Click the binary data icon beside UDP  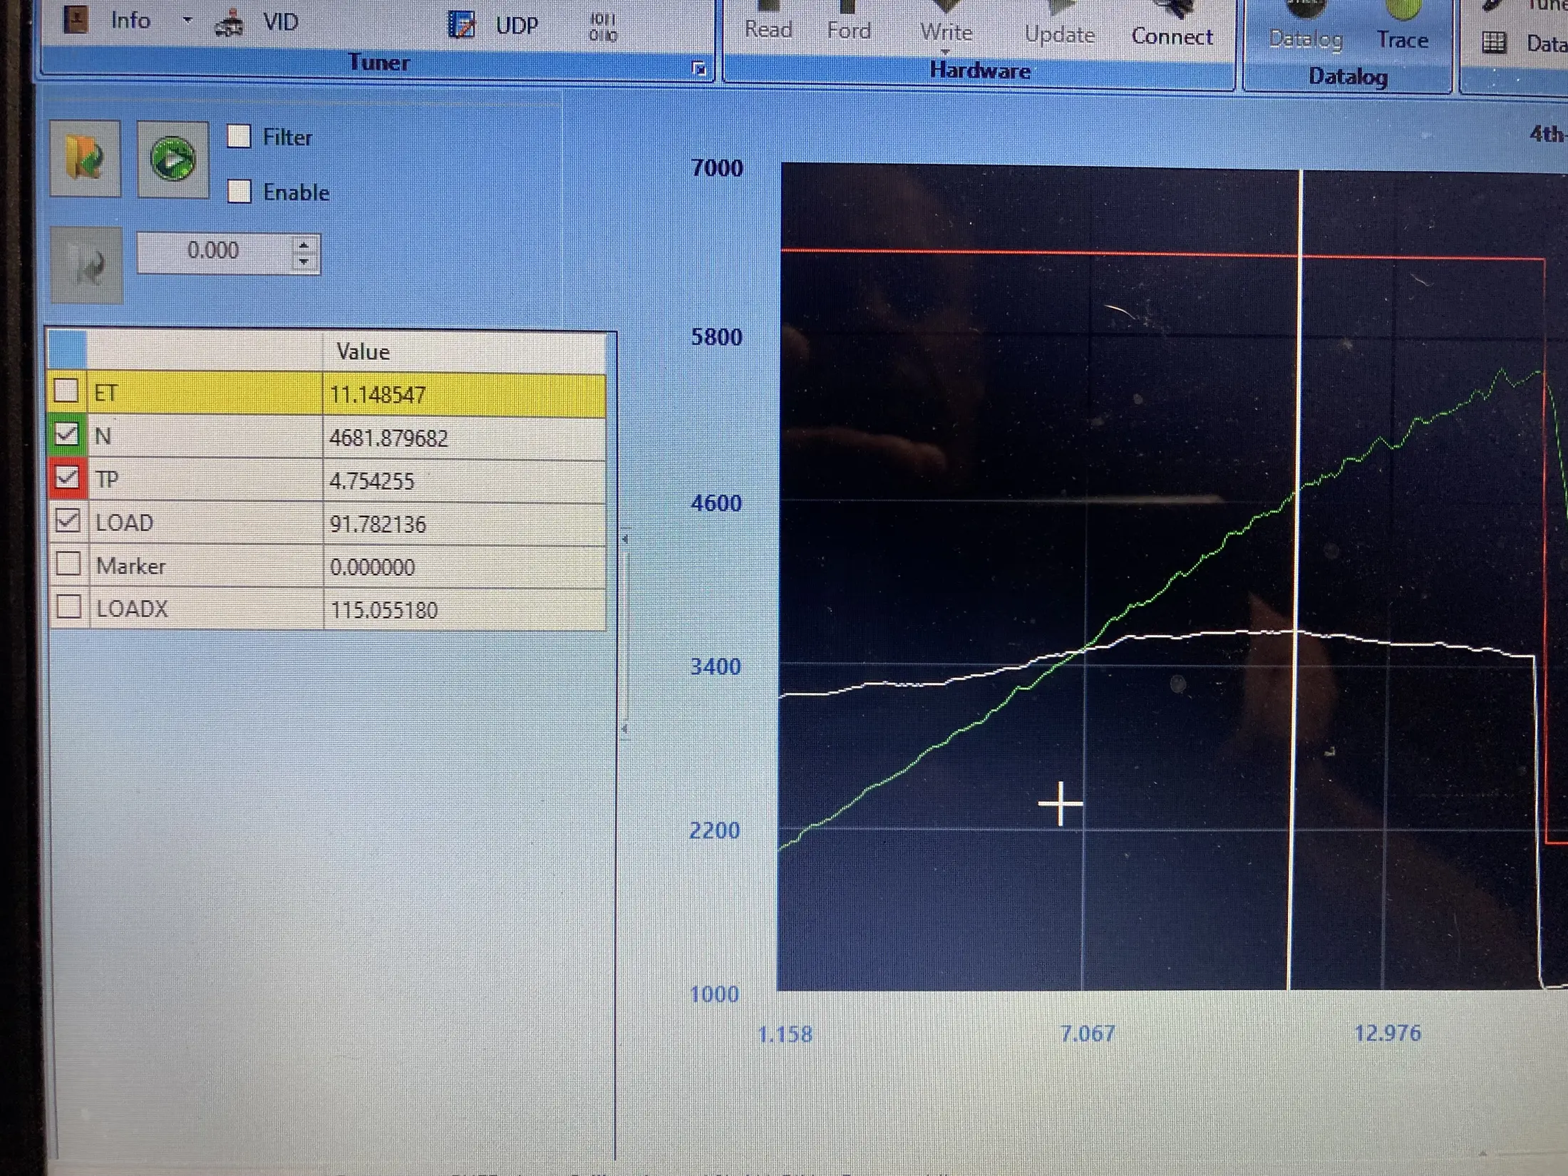tap(603, 27)
